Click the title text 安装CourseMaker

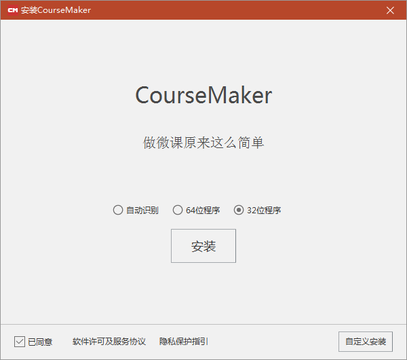pos(56,10)
